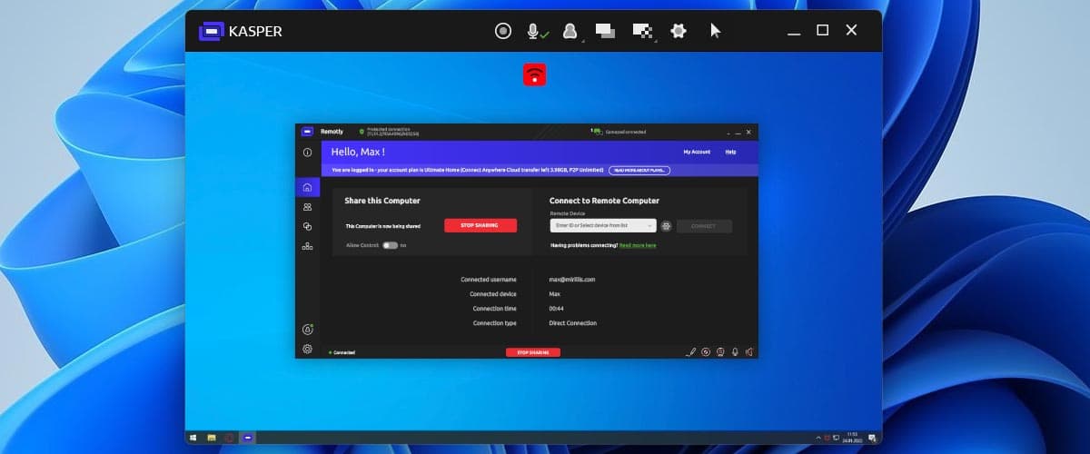Switch monitors with the overlapping screens icon

pyautogui.click(x=606, y=31)
